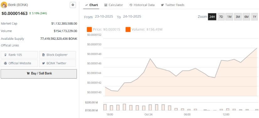Click the $150.00 M volume axis label
Viewport: 259px width, 118px height.
(91, 110)
